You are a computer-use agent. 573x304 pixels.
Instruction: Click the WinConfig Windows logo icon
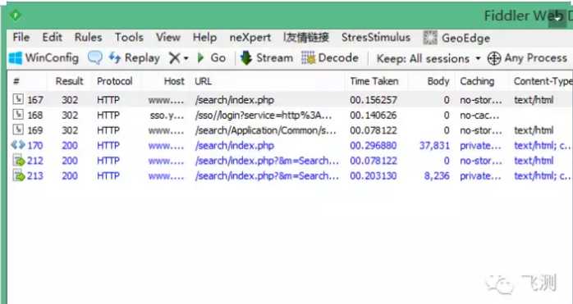pyautogui.click(x=16, y=58)
